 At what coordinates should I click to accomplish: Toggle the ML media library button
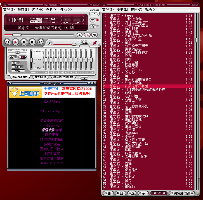(x=95, y=35)
